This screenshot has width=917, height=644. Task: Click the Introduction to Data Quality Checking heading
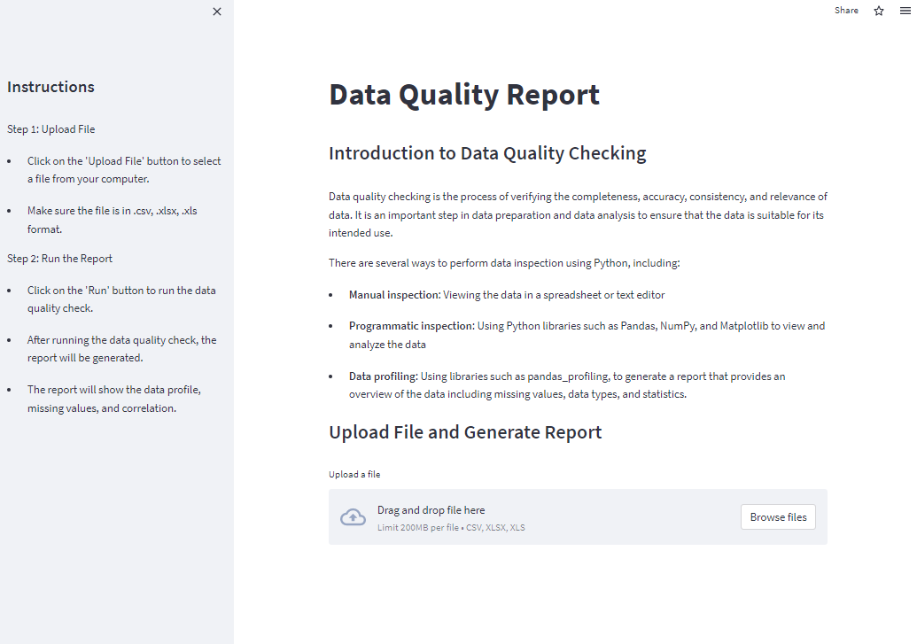[487, 153]
